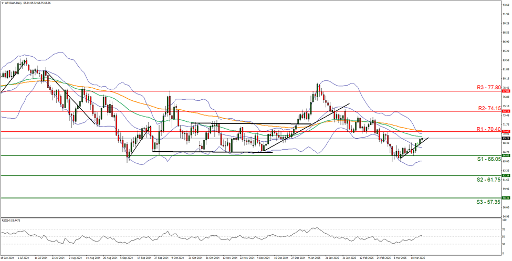This screenshot has height=261, width=512.
Task: Click the small triangle before WTICash,Daily
Action: pos(3,3)
